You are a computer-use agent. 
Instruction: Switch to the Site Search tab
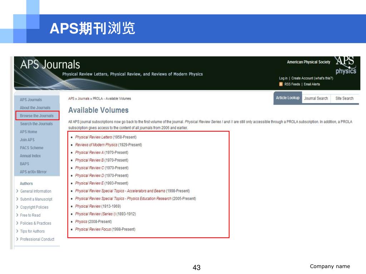tap(345, 98)
